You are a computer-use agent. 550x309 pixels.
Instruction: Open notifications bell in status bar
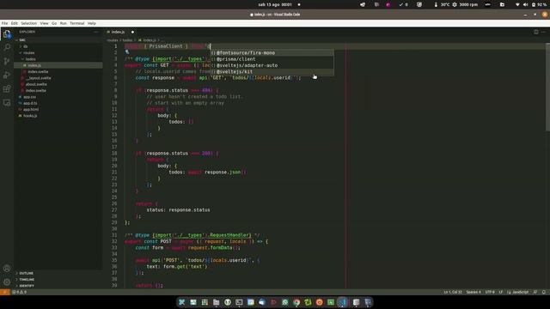click(x=544, y=292)
